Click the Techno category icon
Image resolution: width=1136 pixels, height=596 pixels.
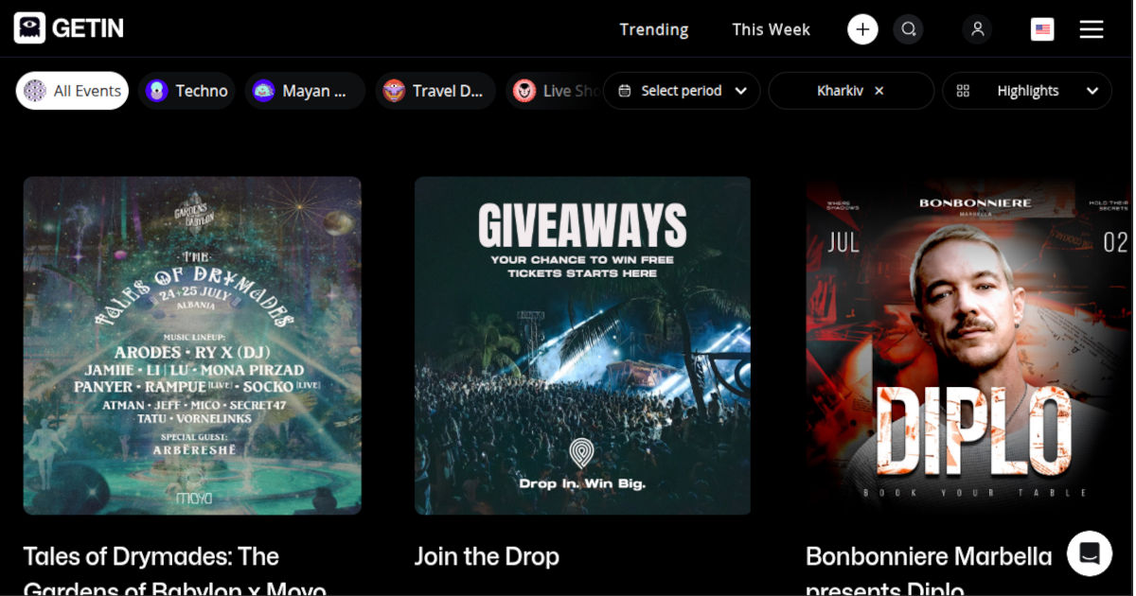tap(157, 91)
